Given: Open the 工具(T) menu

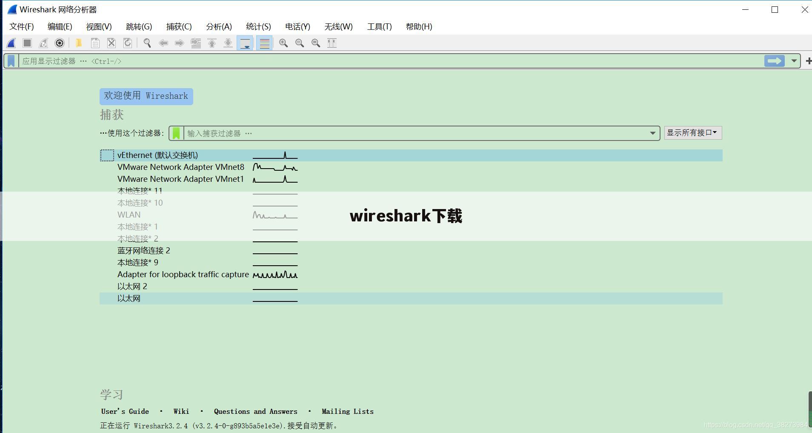Looking at the screenshot, I should click(x=380, y=27).
